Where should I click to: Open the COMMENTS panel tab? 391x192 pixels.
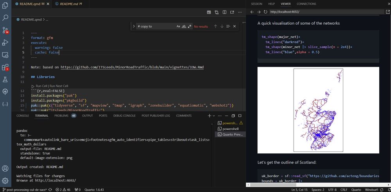[x=184, y=116]
